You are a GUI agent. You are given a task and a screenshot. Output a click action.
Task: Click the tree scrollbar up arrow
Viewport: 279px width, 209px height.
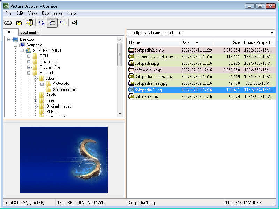(x=120, y=40)
